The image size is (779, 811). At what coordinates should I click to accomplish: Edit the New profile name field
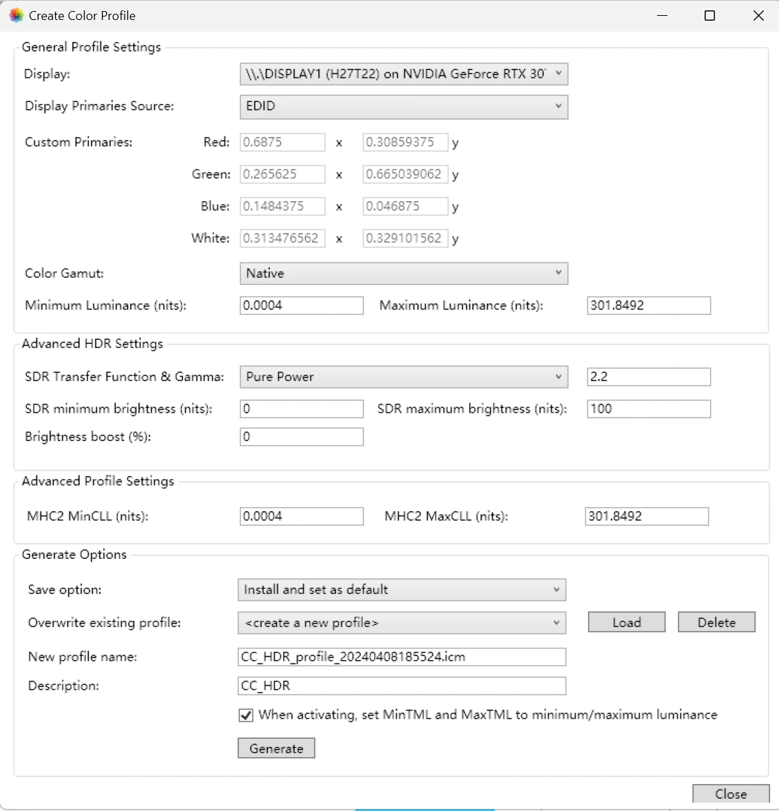click(x=402, y=657)
